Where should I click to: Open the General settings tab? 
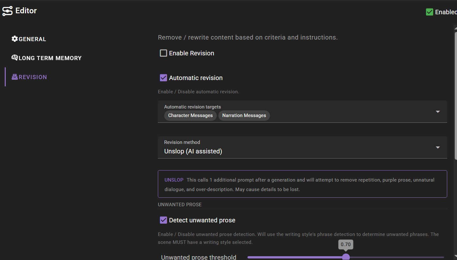(x=32, y=39)
